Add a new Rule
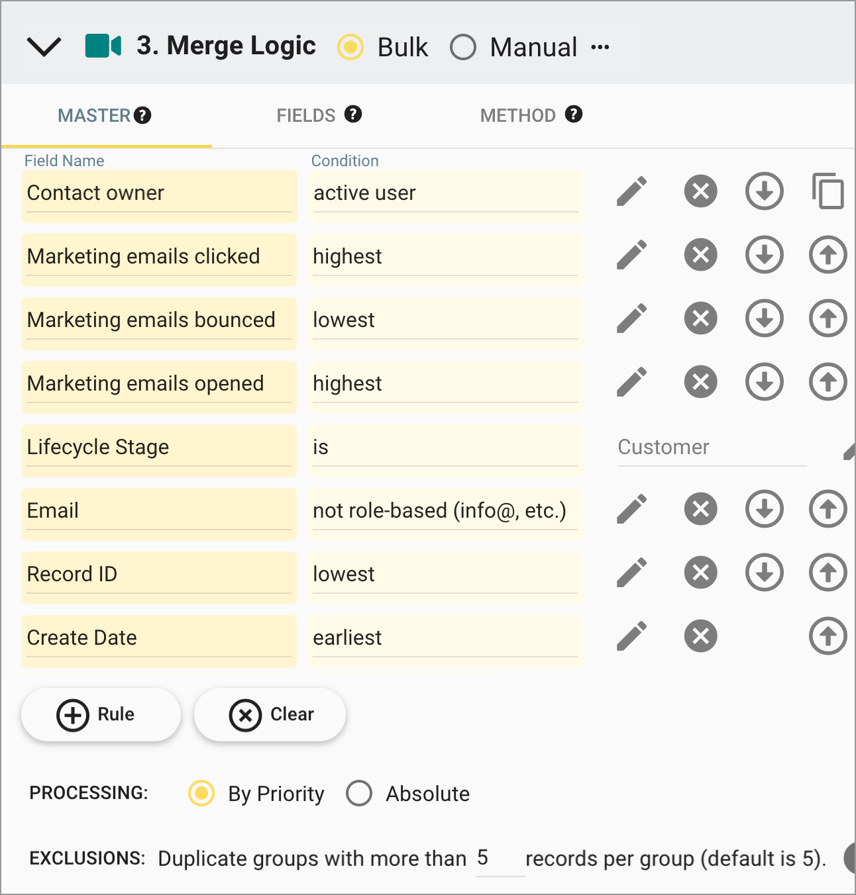856x895 pixels. 101,714
